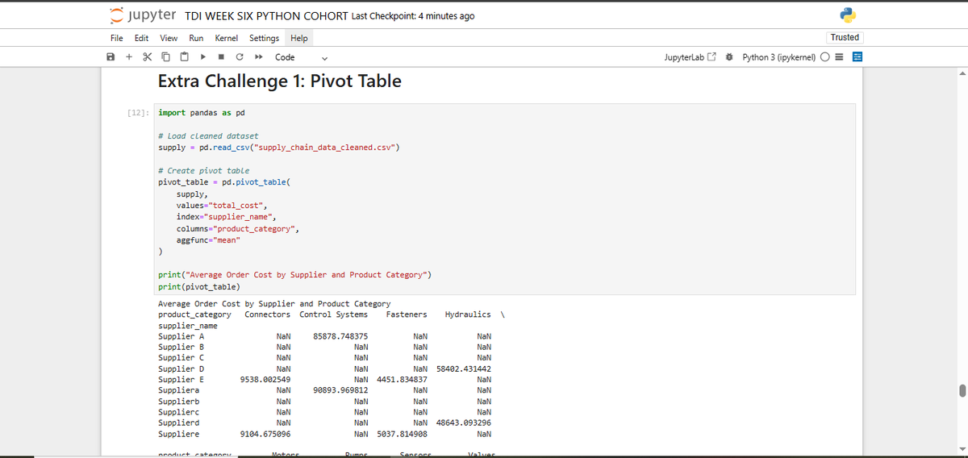Click the Supplierd row label

coord(179,423)
